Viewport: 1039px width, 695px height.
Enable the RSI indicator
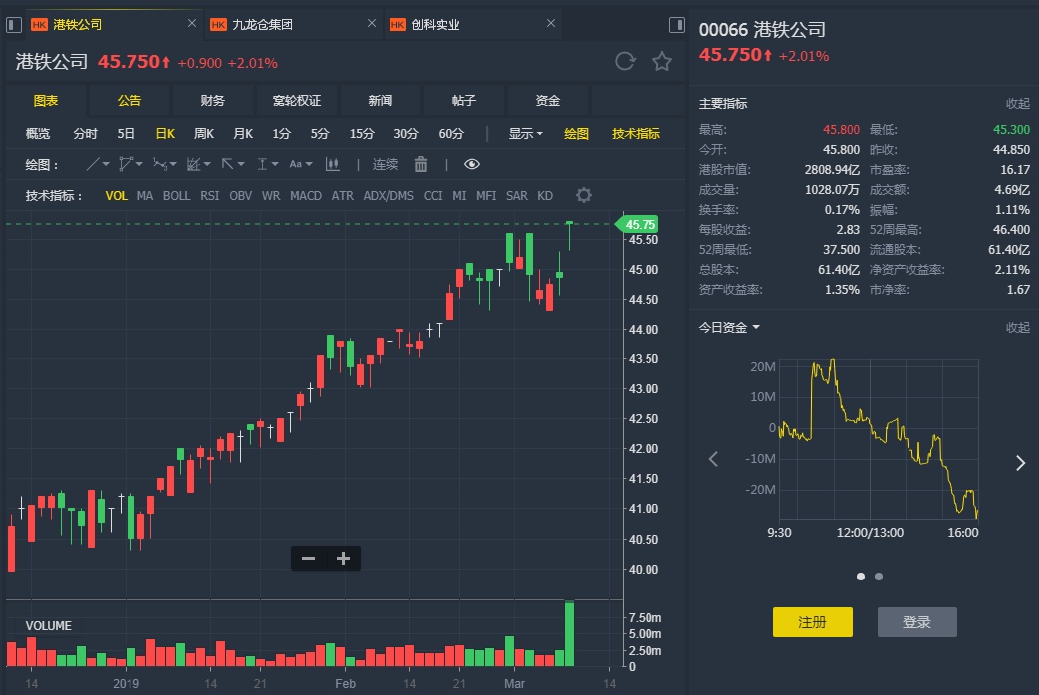209,196
